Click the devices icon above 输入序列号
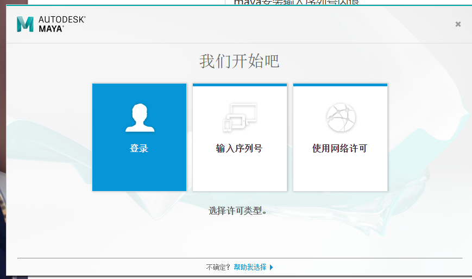The height and width of the screenshot is (279, 472). pos(240,117)
